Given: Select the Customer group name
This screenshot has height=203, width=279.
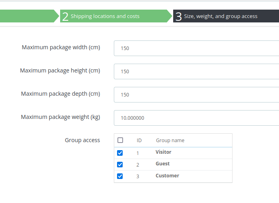Looking at the screenshot, I should (x=168, y=176).
